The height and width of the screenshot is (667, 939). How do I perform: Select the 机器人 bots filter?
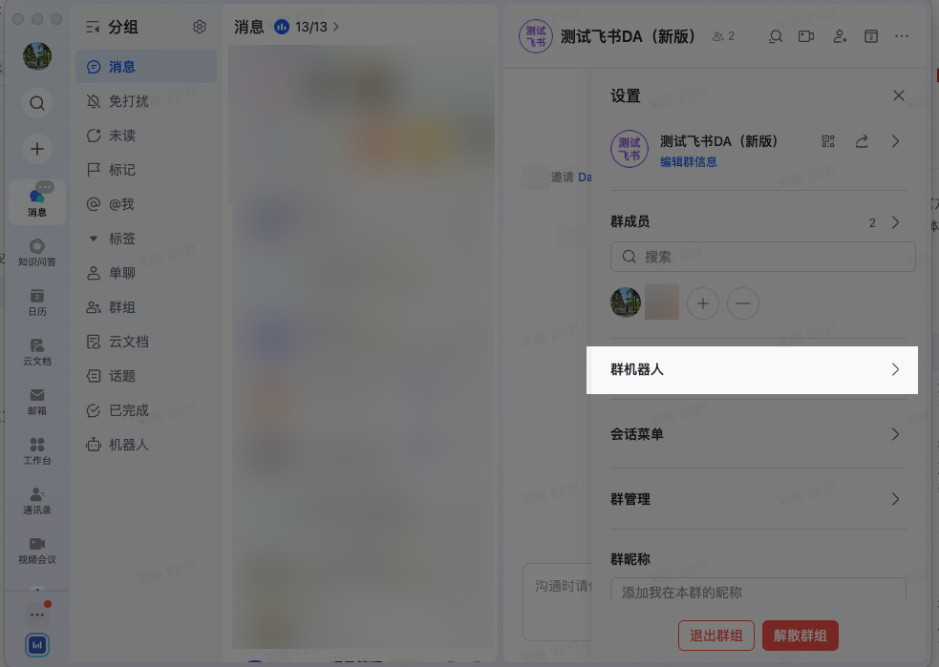146,445
